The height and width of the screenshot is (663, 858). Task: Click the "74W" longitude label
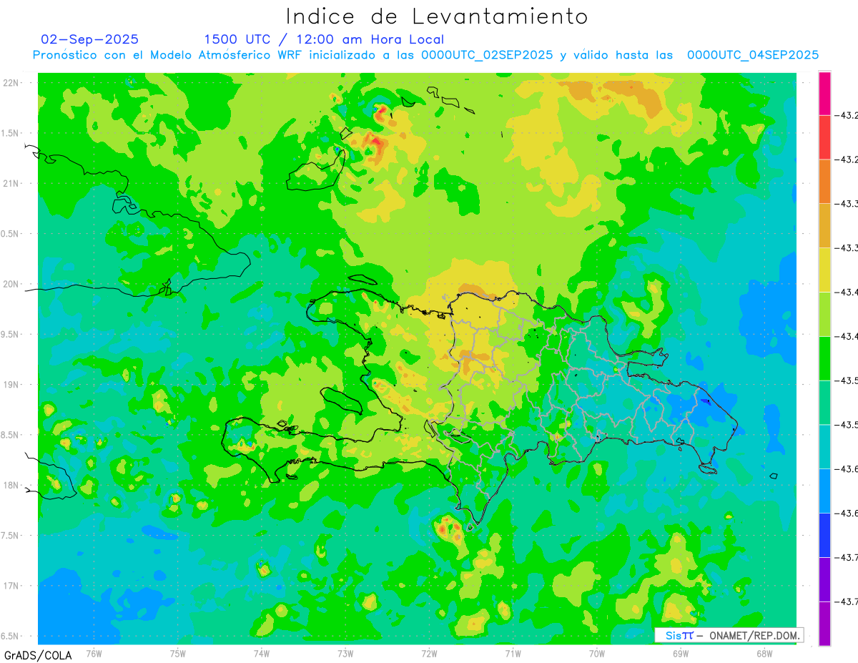coord(261,653)
